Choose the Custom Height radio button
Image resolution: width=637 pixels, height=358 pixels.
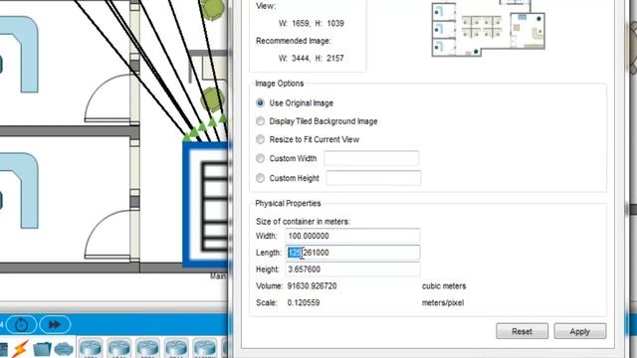pos(261,178)
